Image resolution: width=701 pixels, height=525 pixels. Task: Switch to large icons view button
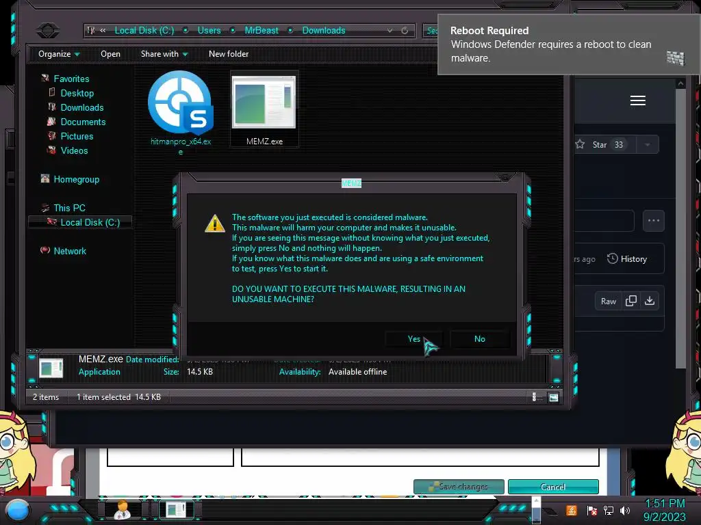click(x=553, y=397)
